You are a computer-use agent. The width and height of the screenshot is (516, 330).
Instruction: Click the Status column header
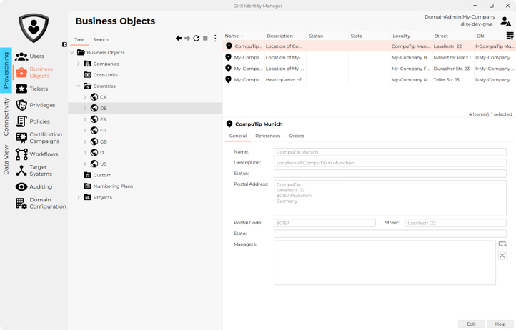327,36
